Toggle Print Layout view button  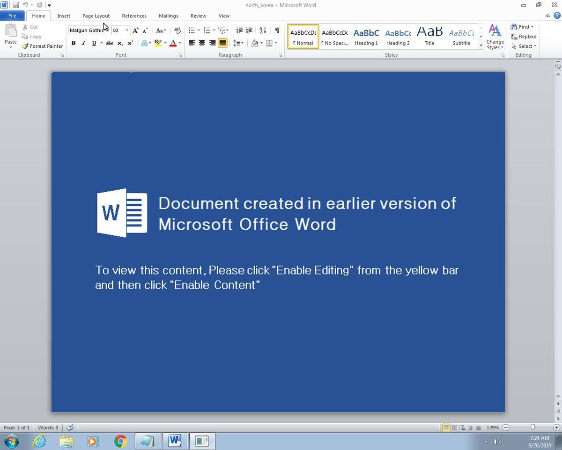(x=446, y=427)
